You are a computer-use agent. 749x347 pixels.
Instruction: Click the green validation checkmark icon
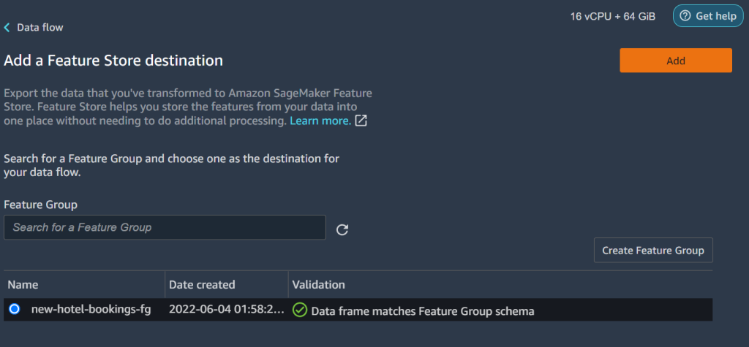coord(299,310)
